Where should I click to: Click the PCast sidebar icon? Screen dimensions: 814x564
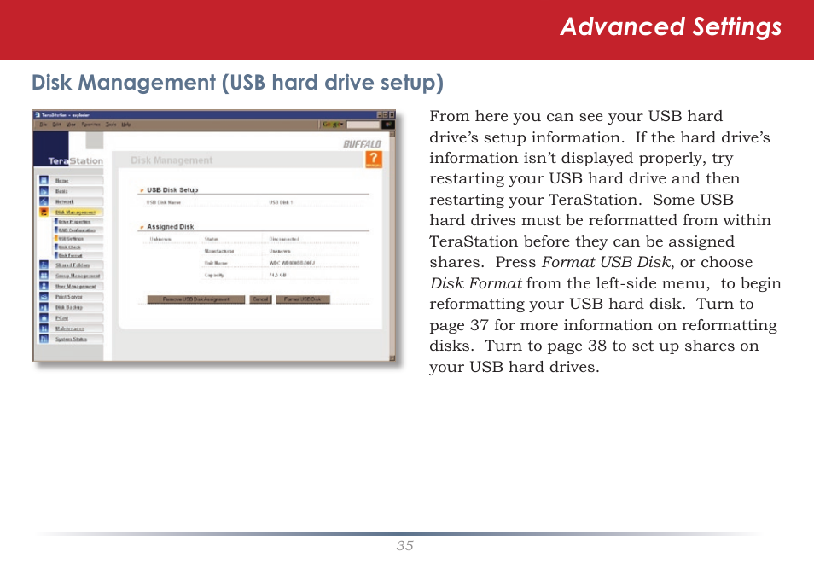pos(44,317)
